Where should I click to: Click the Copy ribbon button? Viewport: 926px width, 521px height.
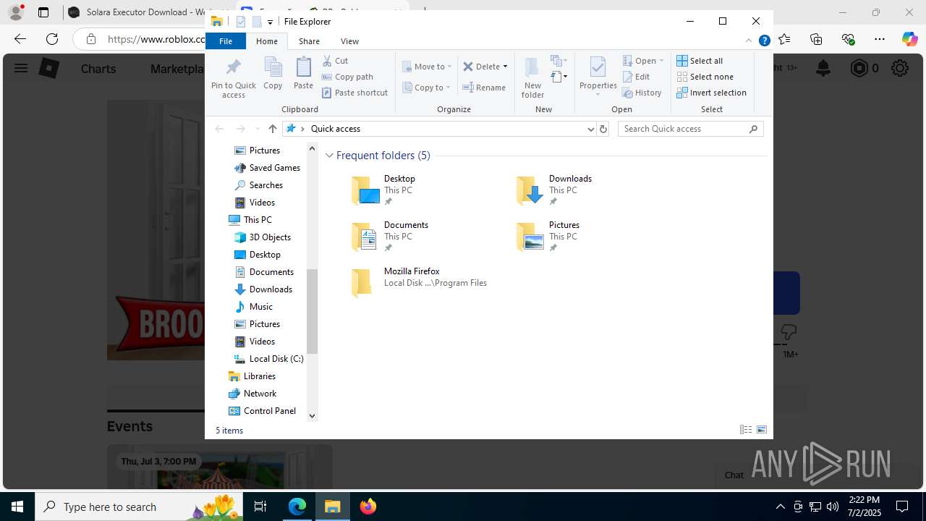pyautogui.click(x=273, y=74)
